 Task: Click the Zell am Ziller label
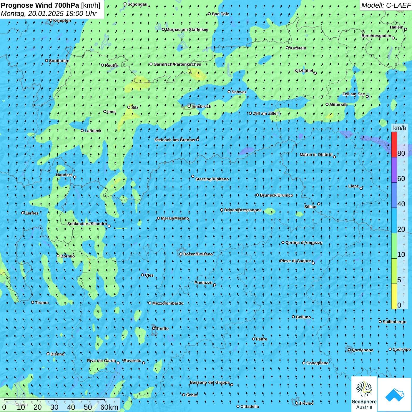tap(265, 113)
